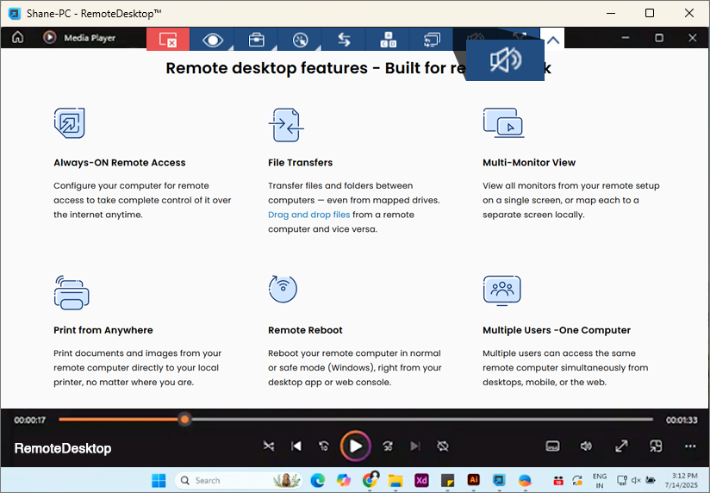The height and width of the screenshot is (493, 710).
Task: Skip back 10 seconds
Action: [x=324, y=446]
